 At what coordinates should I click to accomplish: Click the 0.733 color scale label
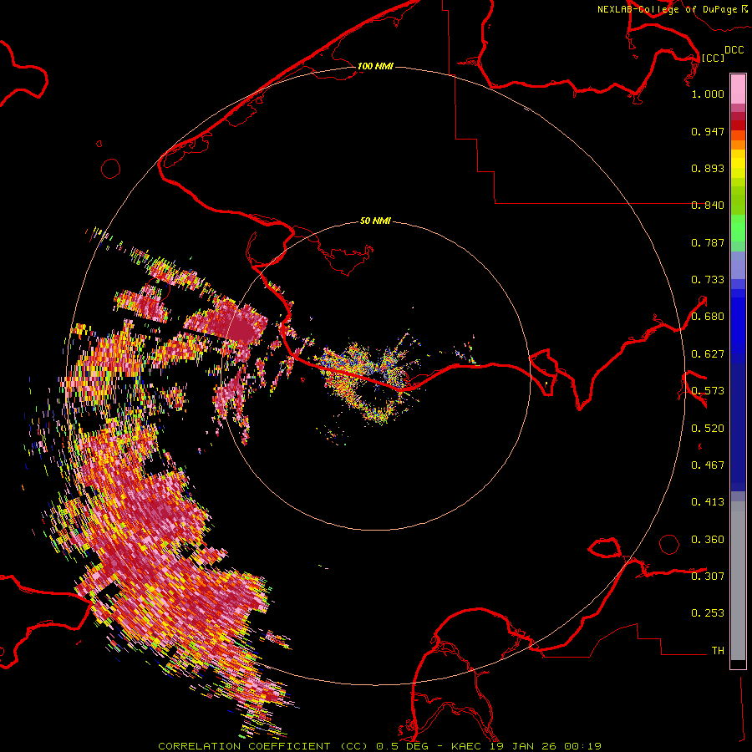[x=708, y=280]
